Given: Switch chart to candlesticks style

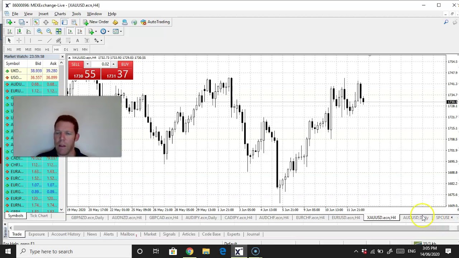Looking at the screenshot, I should point(19,31).
